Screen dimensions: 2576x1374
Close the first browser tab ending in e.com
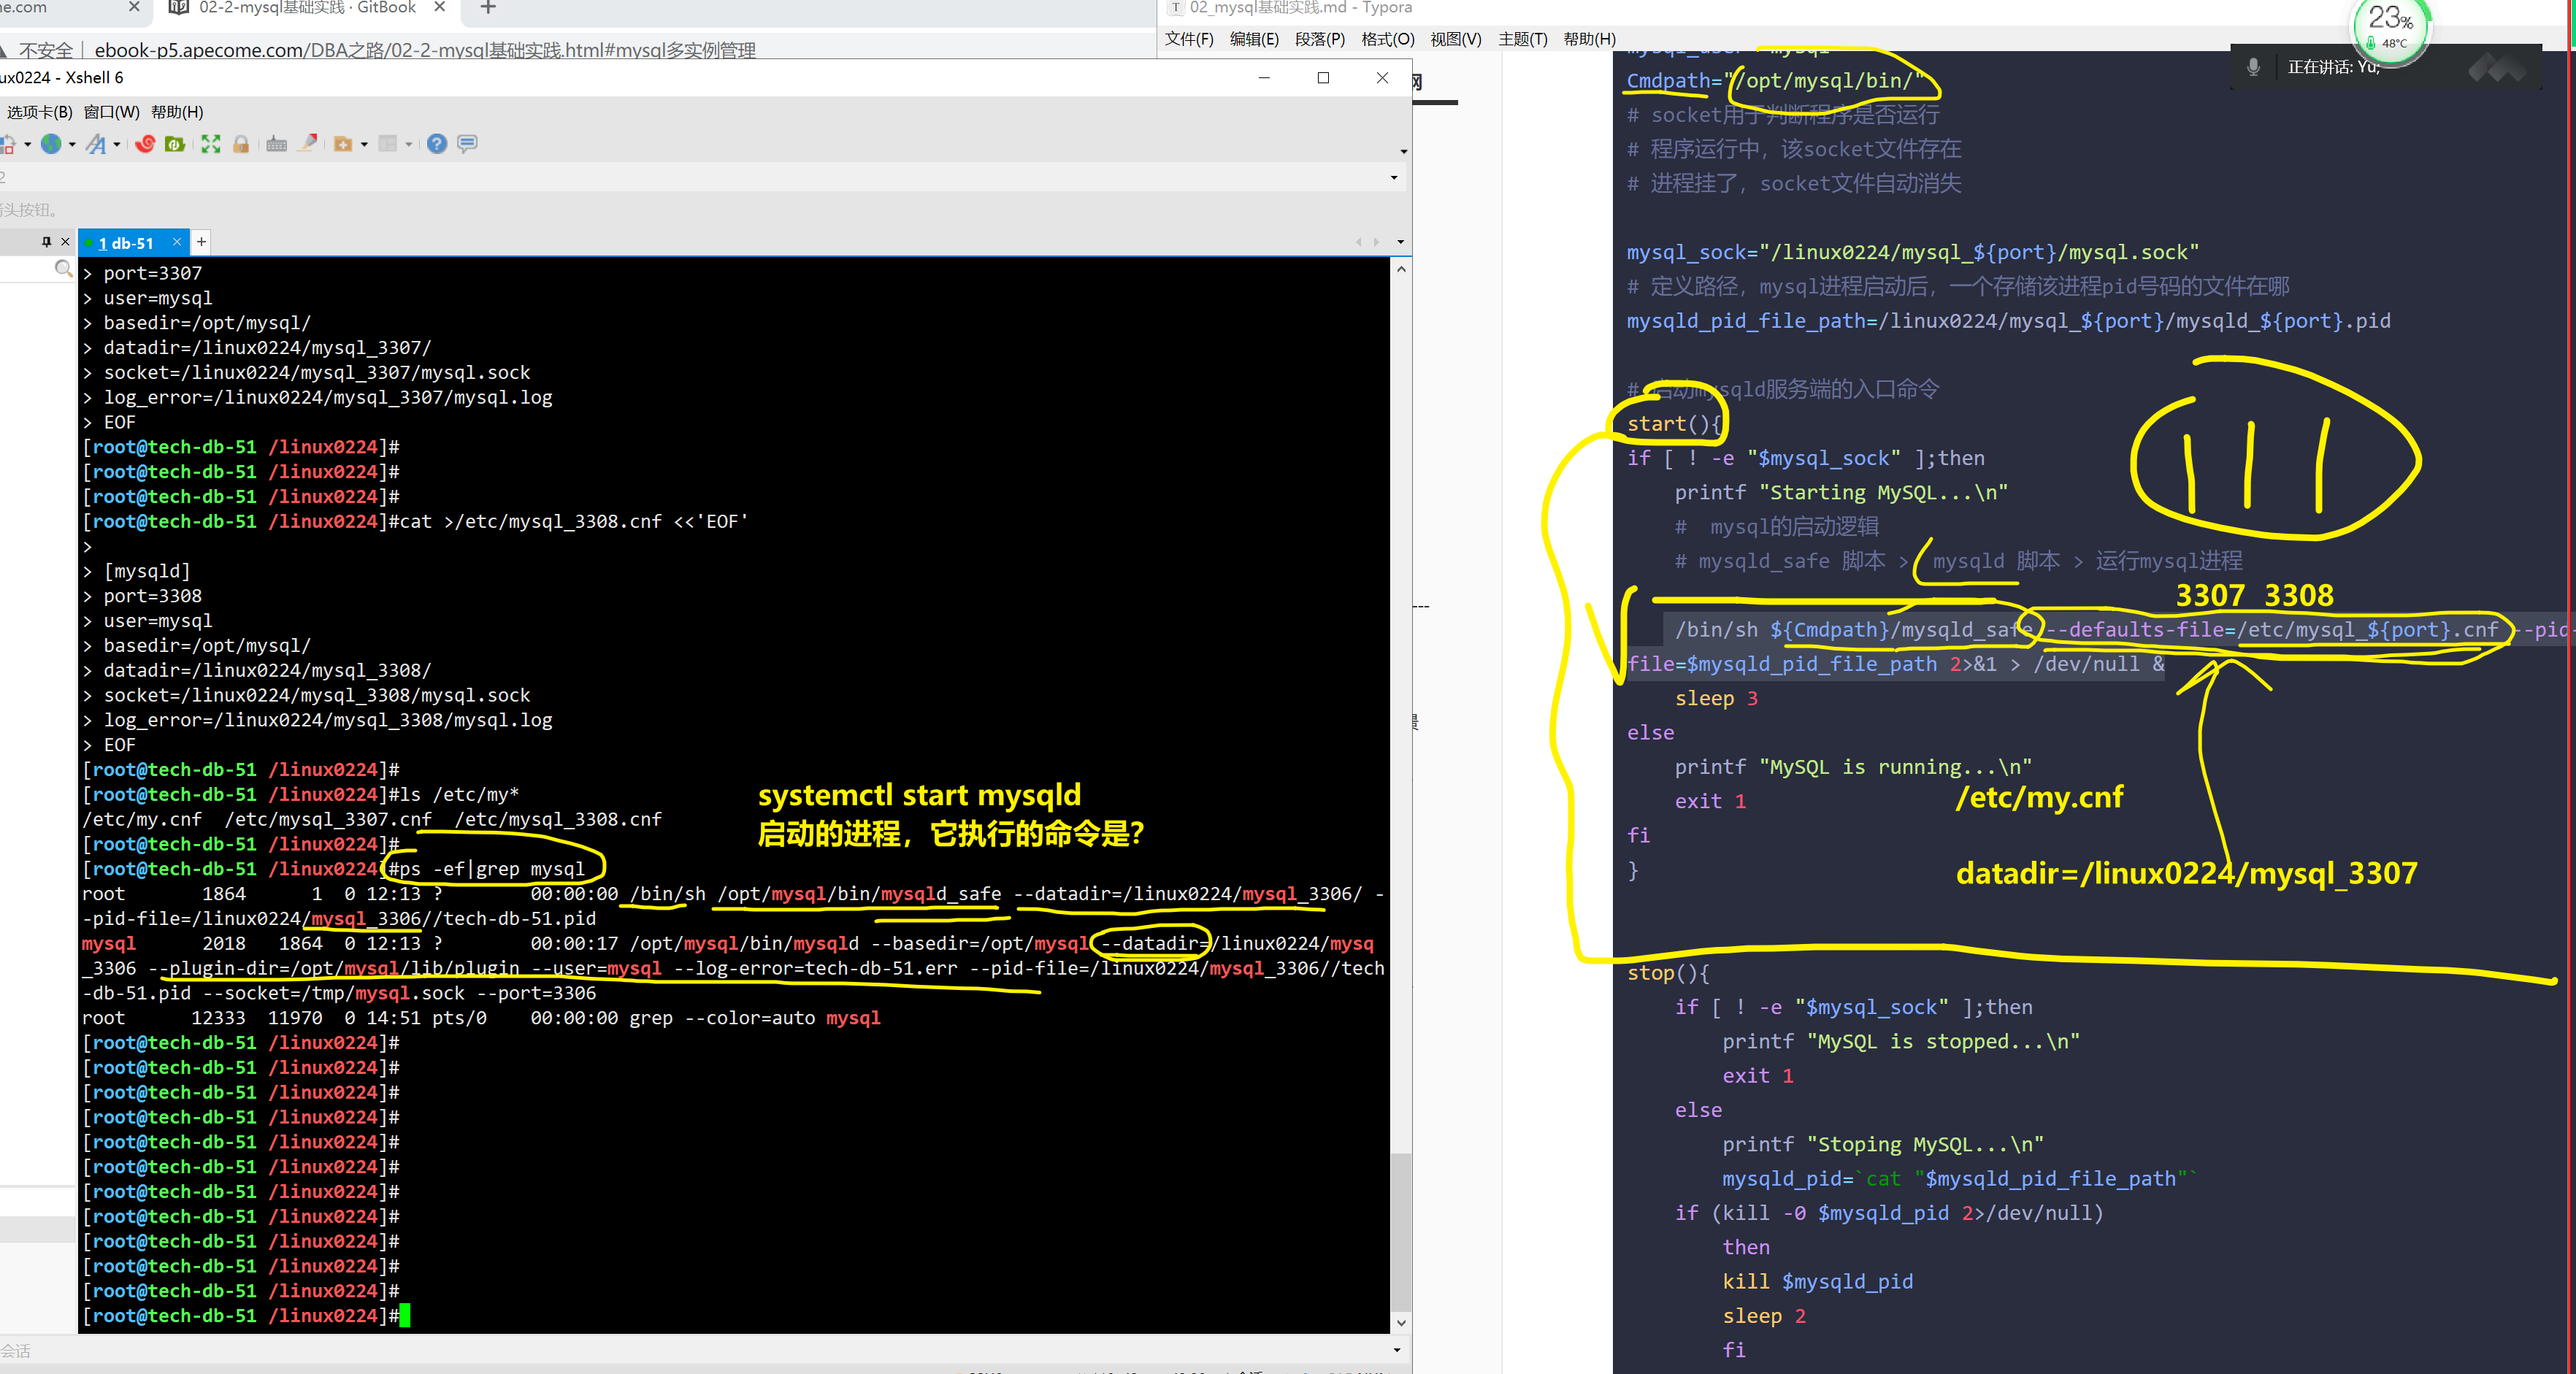[x=135, y=7]
